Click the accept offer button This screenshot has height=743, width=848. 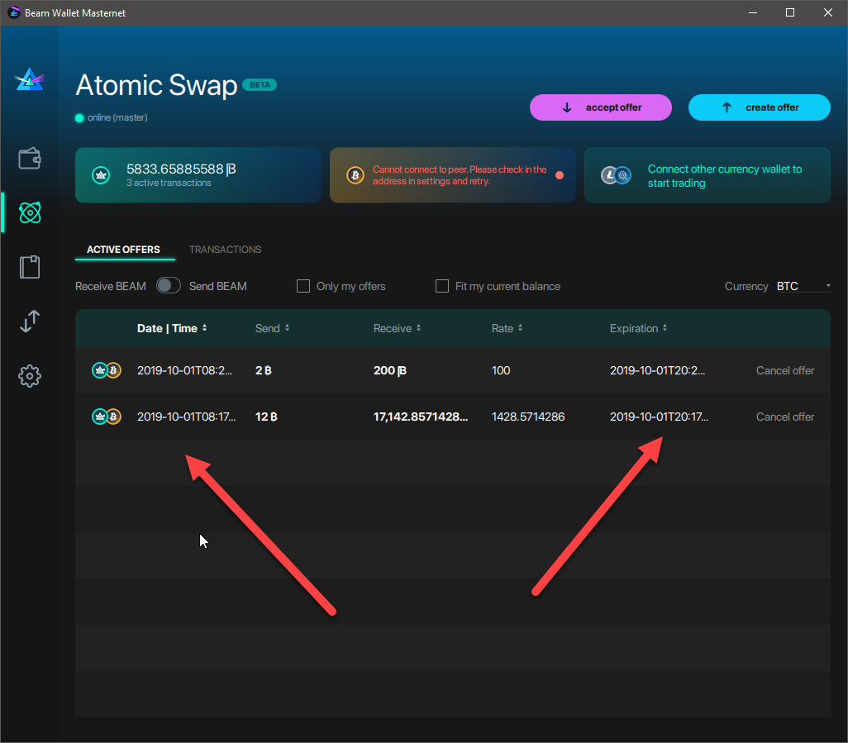click(601, 107)
